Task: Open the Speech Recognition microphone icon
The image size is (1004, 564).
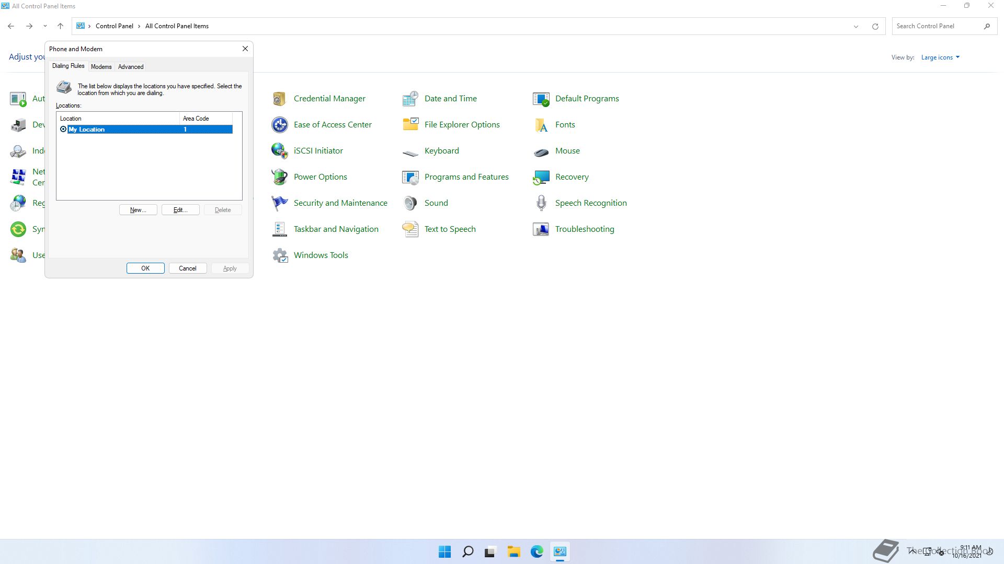Action: [541, 203]
